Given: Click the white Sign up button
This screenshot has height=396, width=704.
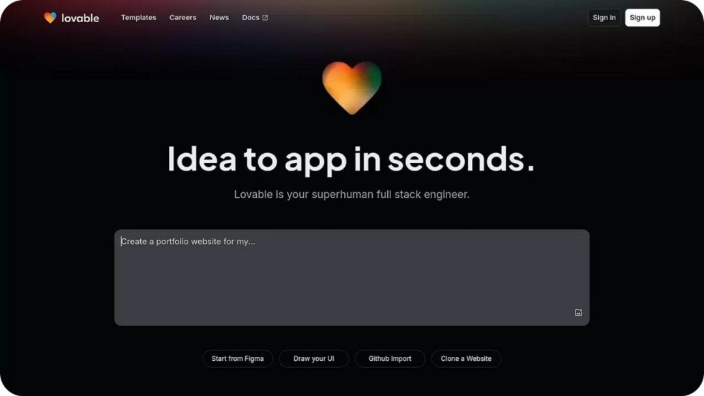Looking at the screenshot, I should pos(642,18).
